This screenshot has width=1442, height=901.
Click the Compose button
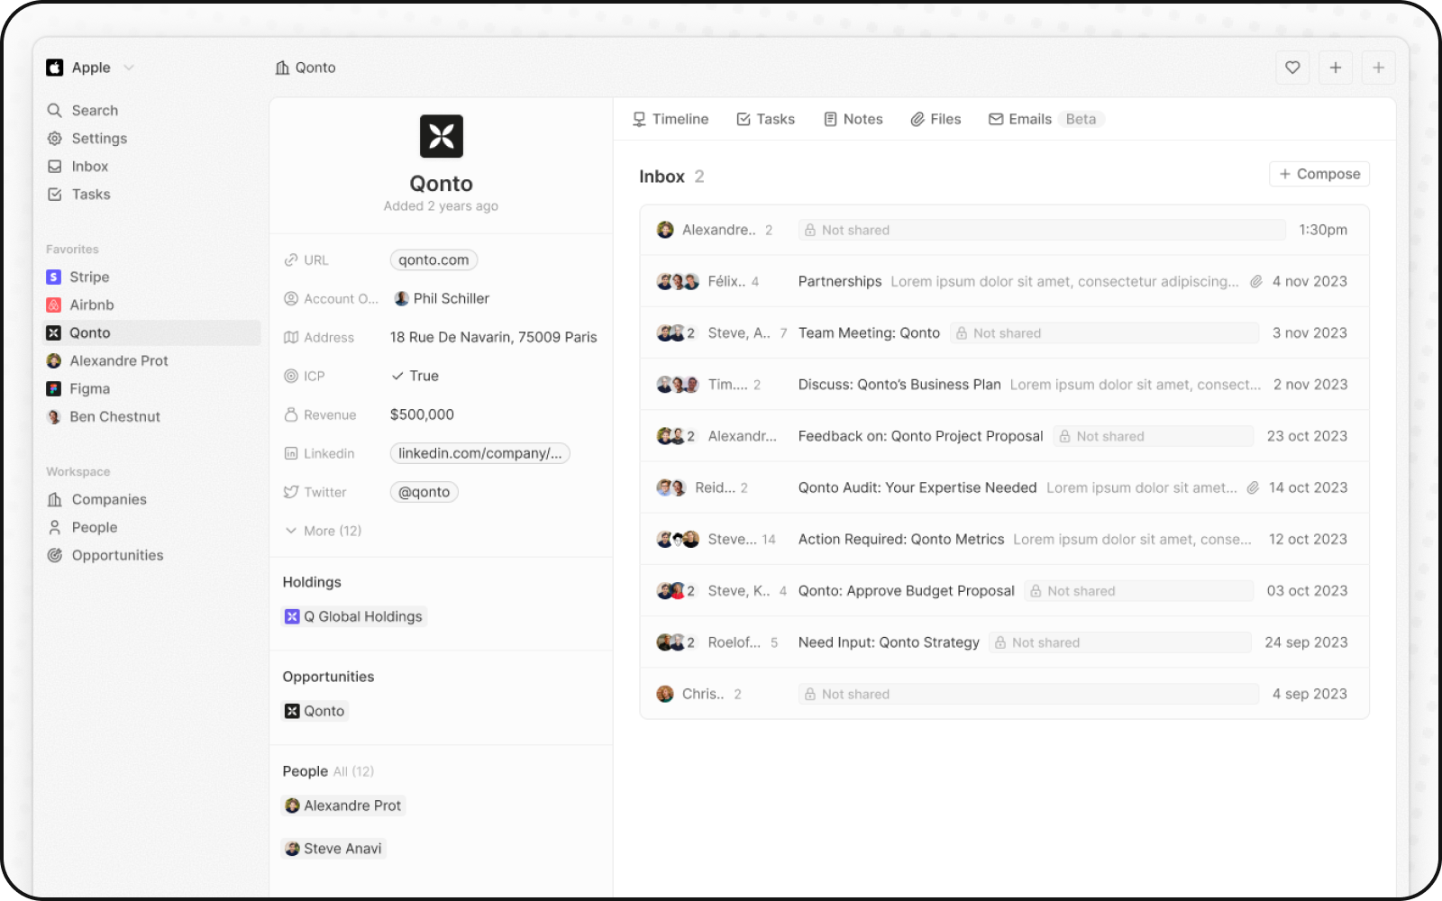tap(1319, 174)
